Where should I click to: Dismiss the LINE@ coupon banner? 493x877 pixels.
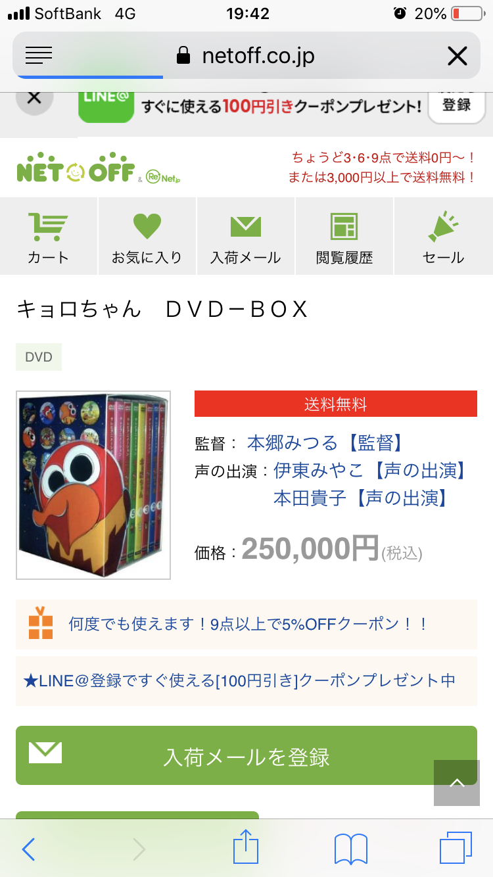click(34, 98)
